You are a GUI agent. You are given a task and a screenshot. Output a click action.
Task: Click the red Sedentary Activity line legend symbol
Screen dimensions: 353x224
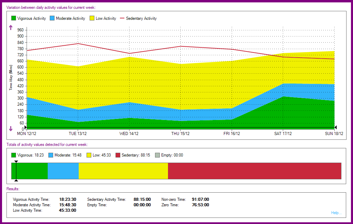122,18
